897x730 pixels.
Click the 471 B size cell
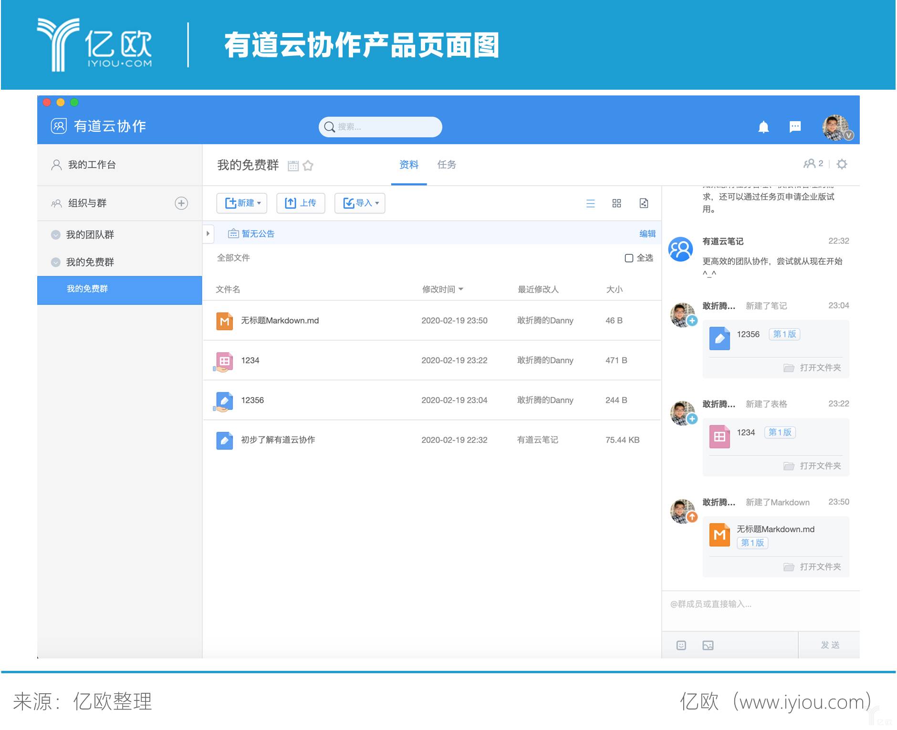pos(616,361)
